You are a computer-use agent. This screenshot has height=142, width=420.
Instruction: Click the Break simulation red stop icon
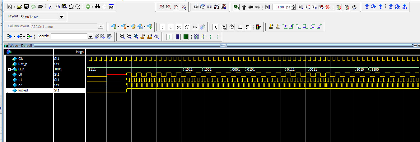tap(327, 7)
